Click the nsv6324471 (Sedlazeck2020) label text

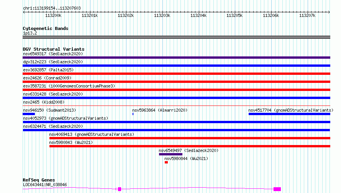click(53, 126)
